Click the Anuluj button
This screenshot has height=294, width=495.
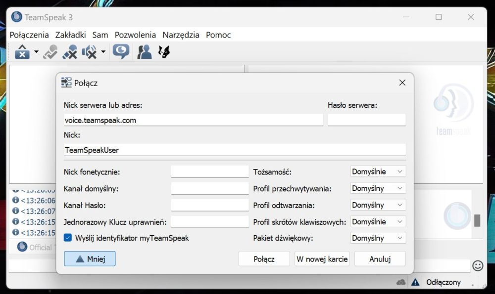click(380, 259)
